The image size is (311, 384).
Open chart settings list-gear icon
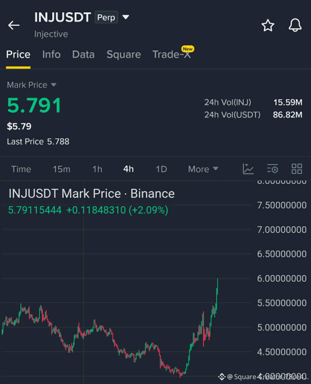pyautogui.click(x=272, y=169)
